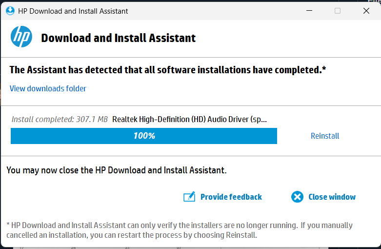Image resolution: width=381 pixels, height=249 pixels.
Task: Select the Realtek High-Definition (HD) Audio Driver name
Action: (190, 120)
